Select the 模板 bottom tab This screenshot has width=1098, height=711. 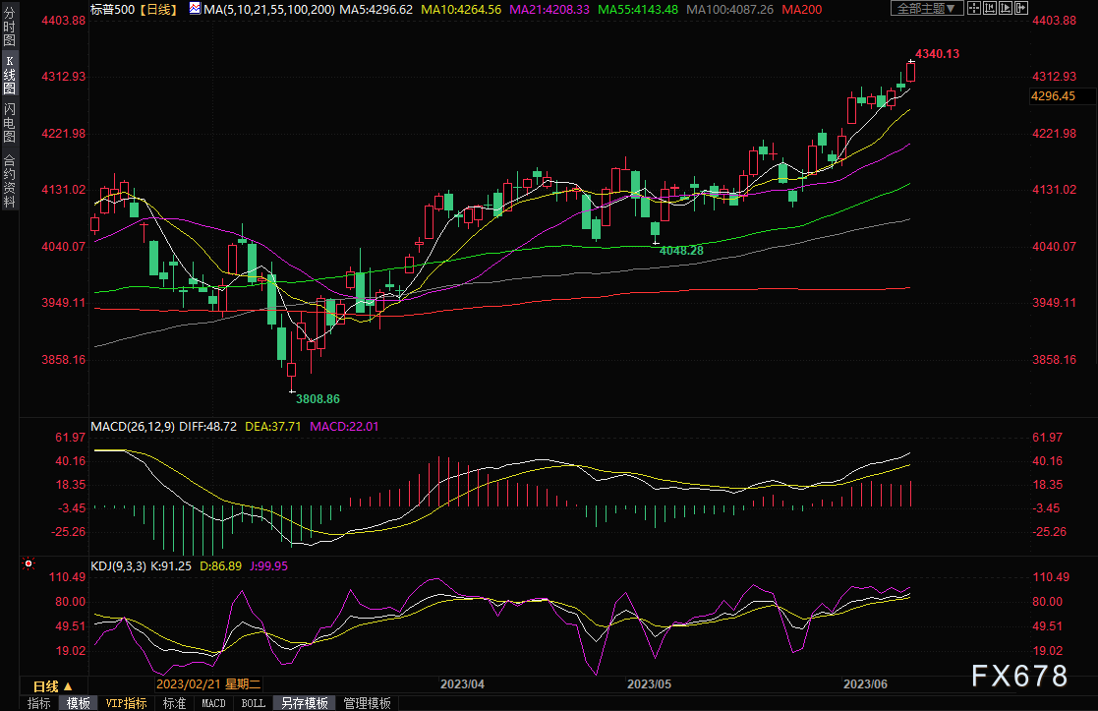[79, 703]
